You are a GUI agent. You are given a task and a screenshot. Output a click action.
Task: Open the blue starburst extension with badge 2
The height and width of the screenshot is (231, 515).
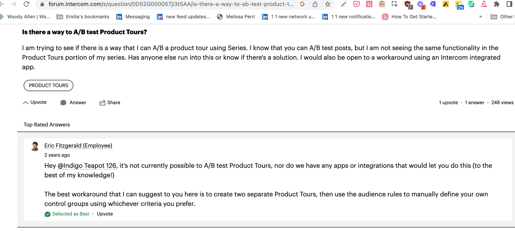coord(421,4)
